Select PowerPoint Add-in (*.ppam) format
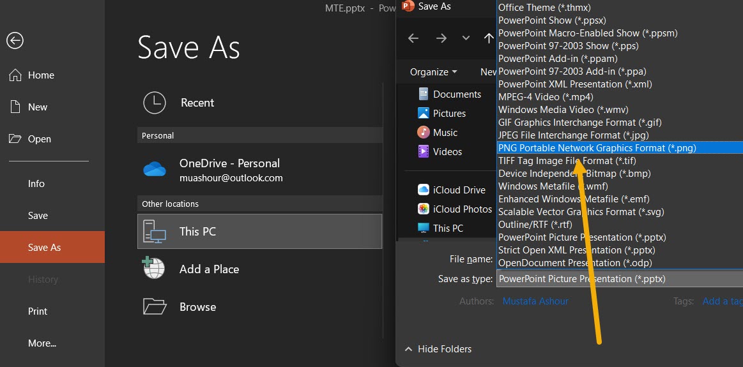 pyautogui.click(x=620, y=59)
